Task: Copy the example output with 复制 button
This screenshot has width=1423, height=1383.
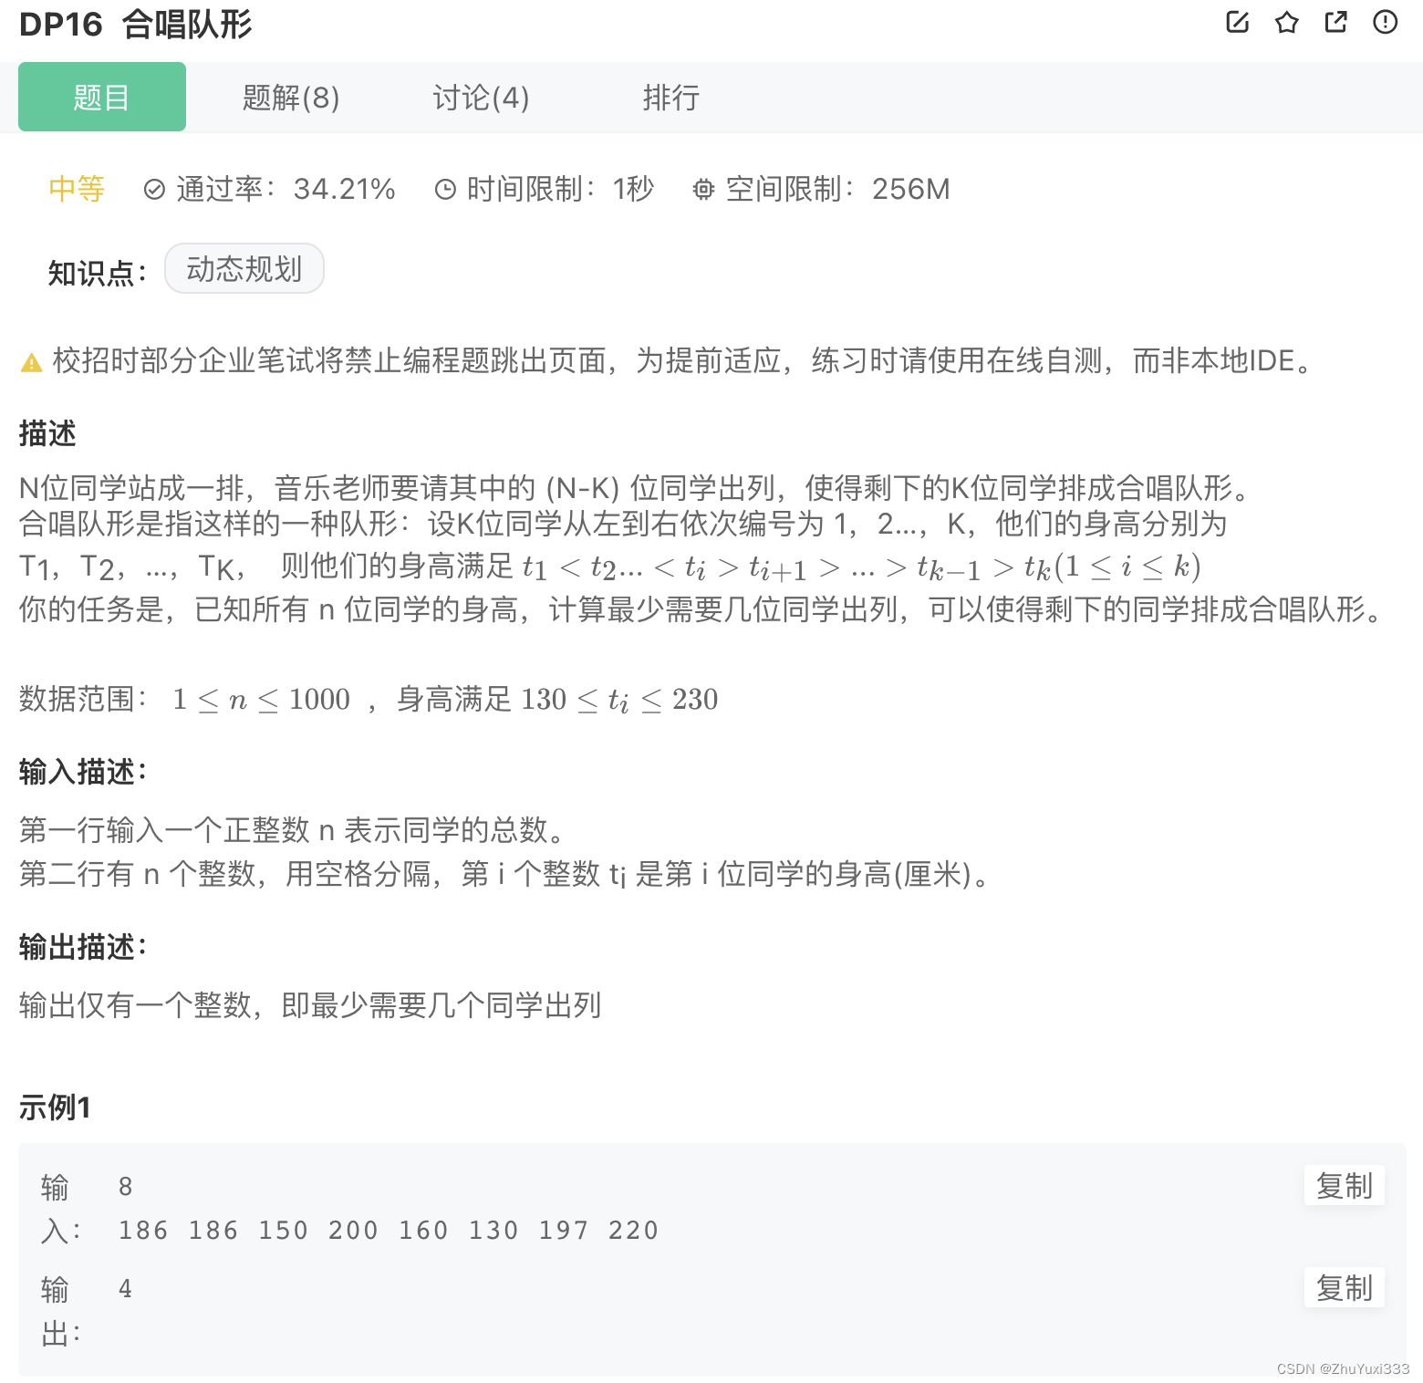Action: click(x=1344, y=1288)
